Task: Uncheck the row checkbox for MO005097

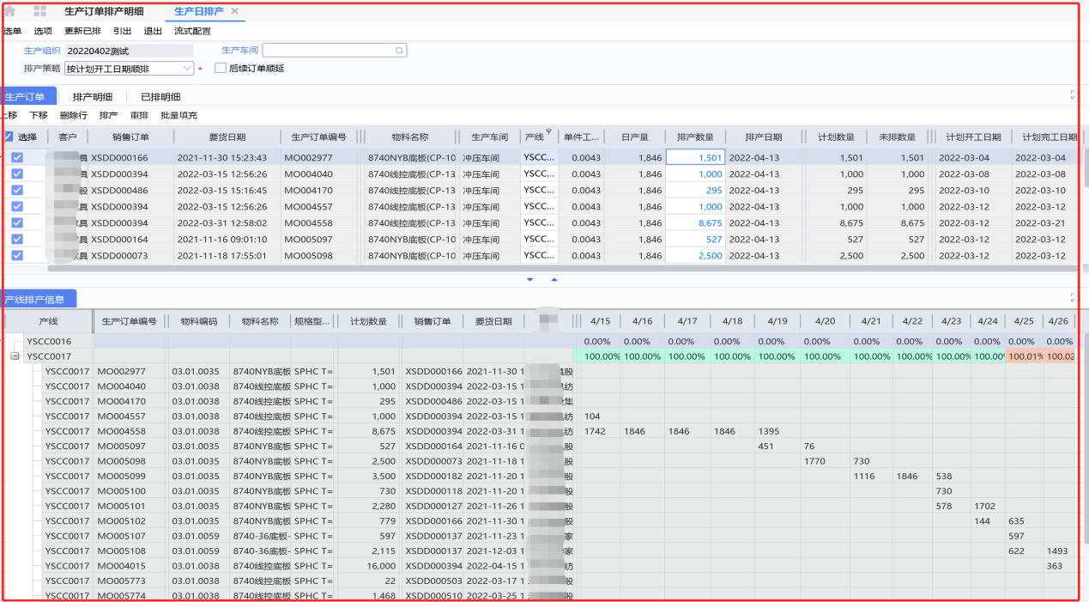Action: point(17,239)
